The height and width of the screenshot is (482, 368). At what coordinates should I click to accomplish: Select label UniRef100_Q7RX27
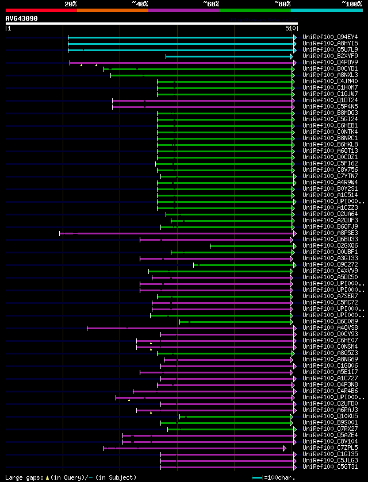(x=330, y=430)
